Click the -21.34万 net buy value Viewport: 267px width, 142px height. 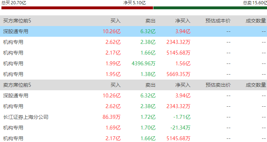[x=180, y=128]
